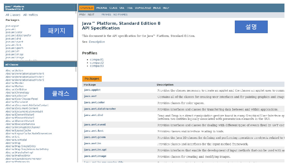This screenshot has width=286, height=166.
Task: Click the package list frame scrollbar
Action: (x=76, y=9)
